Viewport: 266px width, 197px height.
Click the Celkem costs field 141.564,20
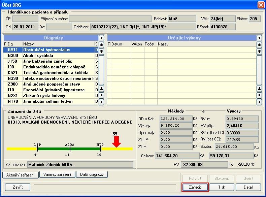pos(177,156)
